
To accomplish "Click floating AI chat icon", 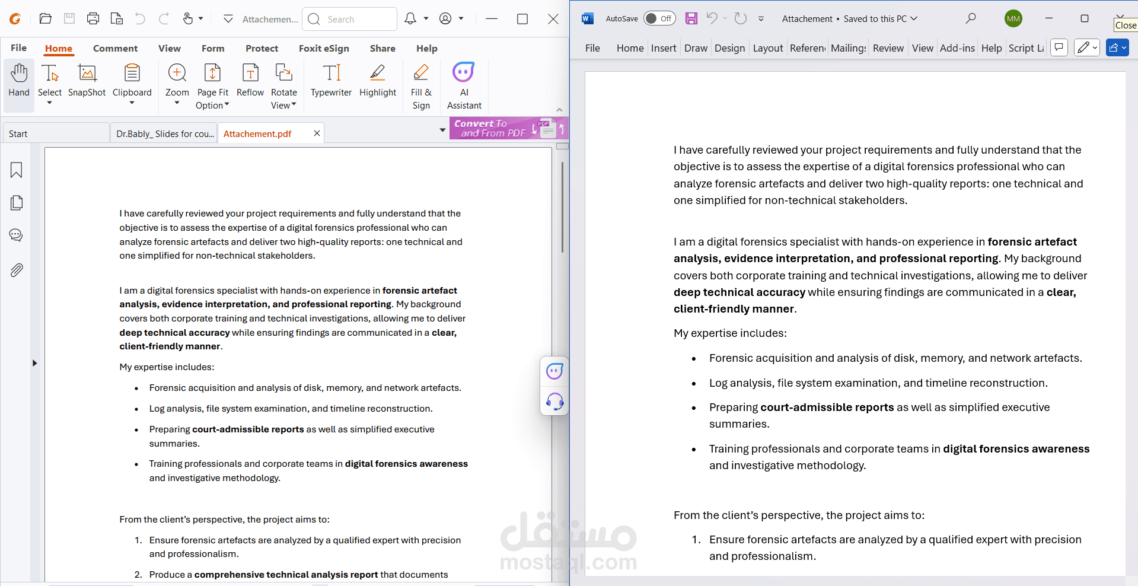I will [554, 371].
